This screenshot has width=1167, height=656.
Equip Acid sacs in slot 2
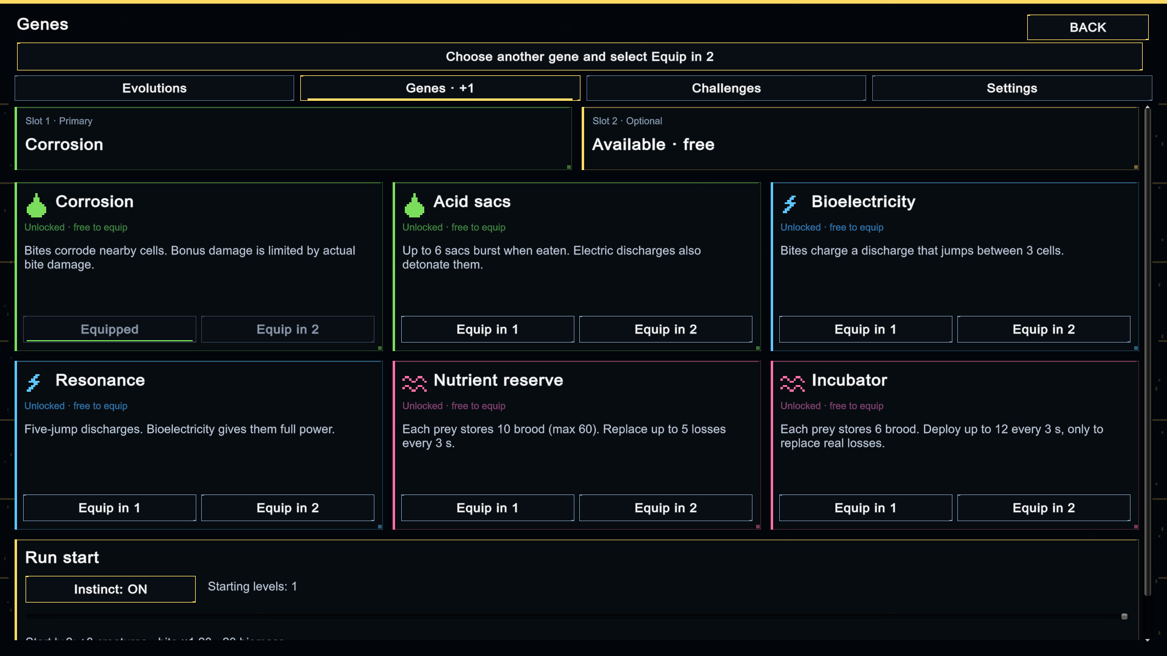[666, 329]
